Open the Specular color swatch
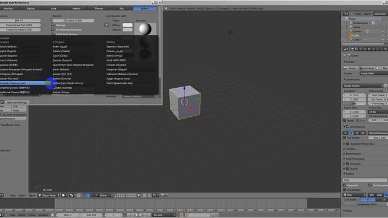388x218 pixels. (127, 30)
